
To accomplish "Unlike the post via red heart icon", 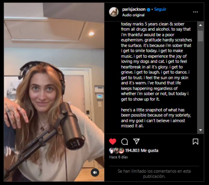I will (x=113, y=142).
